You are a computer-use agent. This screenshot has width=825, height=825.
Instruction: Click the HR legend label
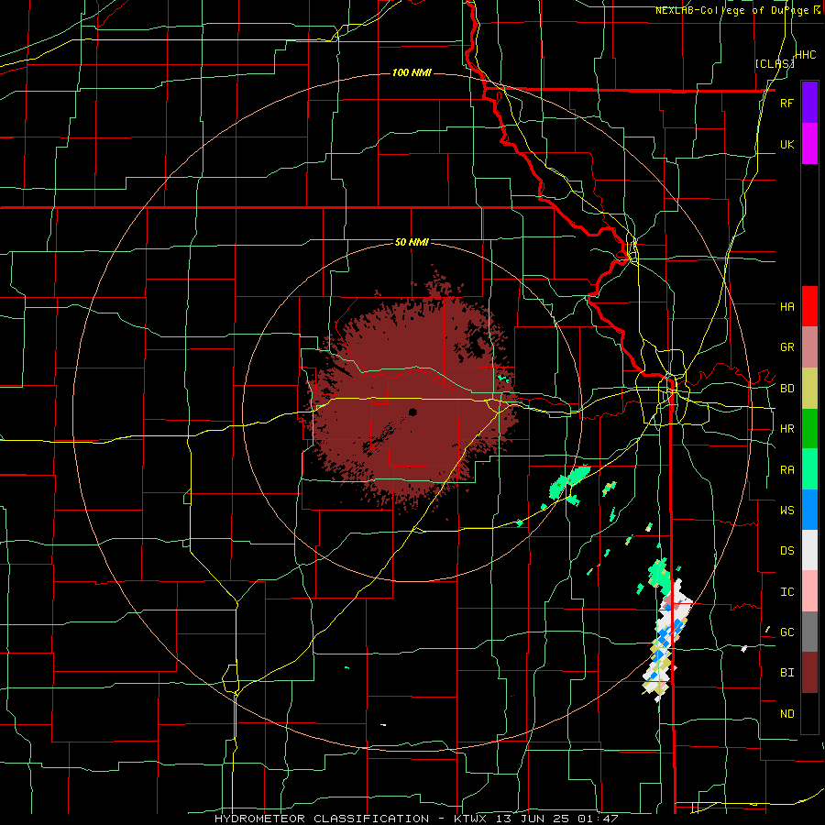pyautogui.click(x=786, y=429)
